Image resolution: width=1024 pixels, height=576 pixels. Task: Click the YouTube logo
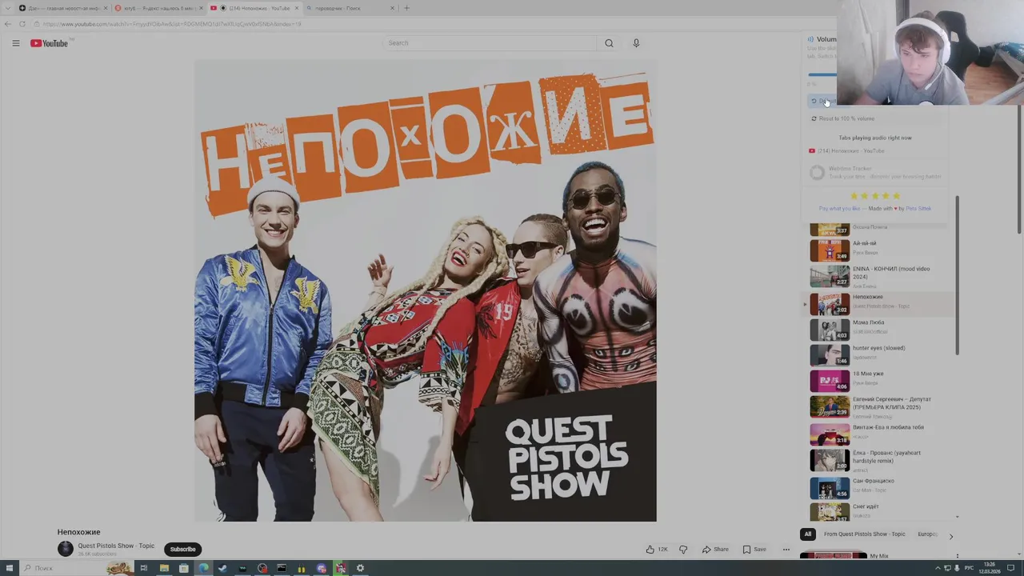50,43
